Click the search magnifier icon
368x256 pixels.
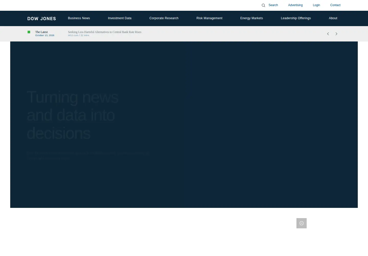(263, 5)
